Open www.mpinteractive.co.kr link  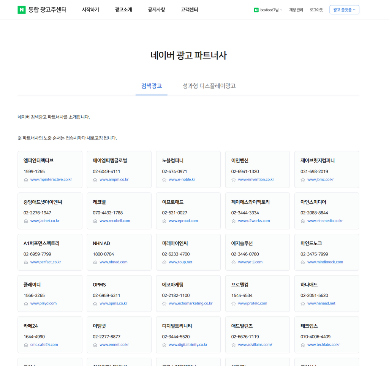click(51, 179)
